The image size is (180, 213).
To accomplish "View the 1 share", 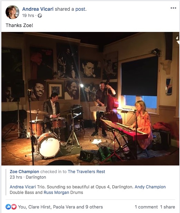I will (x=168, y=207).
